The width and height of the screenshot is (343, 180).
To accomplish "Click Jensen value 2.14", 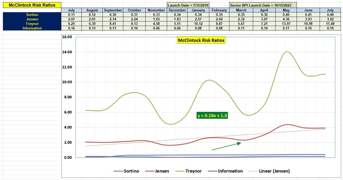I will 113,19.
